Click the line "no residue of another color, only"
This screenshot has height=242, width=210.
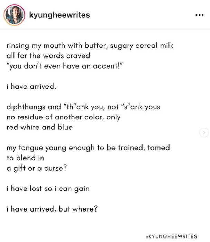63,117
